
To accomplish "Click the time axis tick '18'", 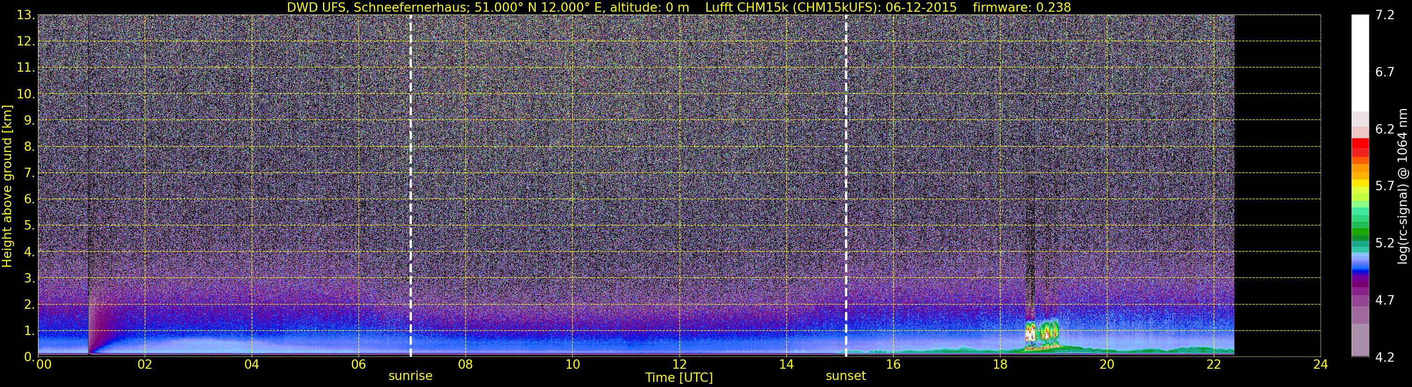I will tap(1000, 365).
